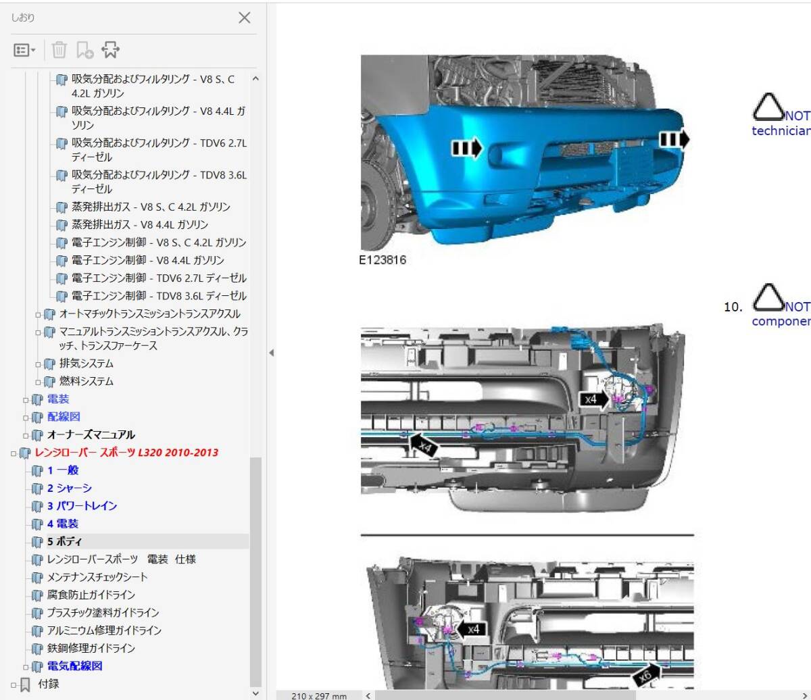The image size is (811, 700).
Task: Click the bookmarks list scroll-up arrow
Action: (x=255, y=78)
